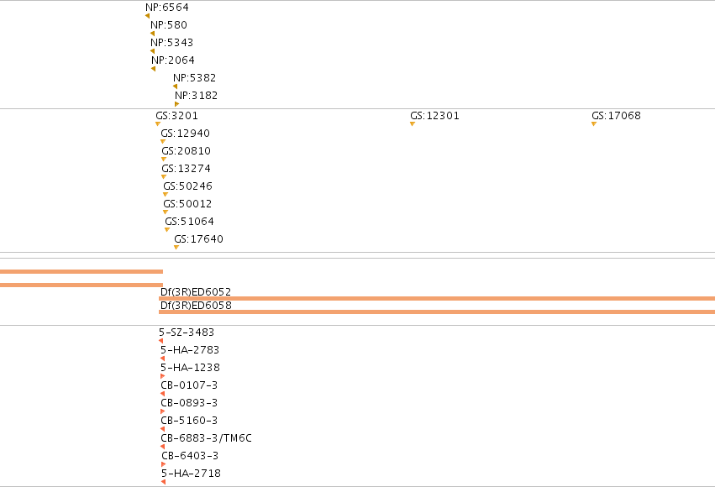The height and width of the screenshot is (487, 715).
Task: Click the GS:12940 insertion marker triangle
Action: coord(163,142)
